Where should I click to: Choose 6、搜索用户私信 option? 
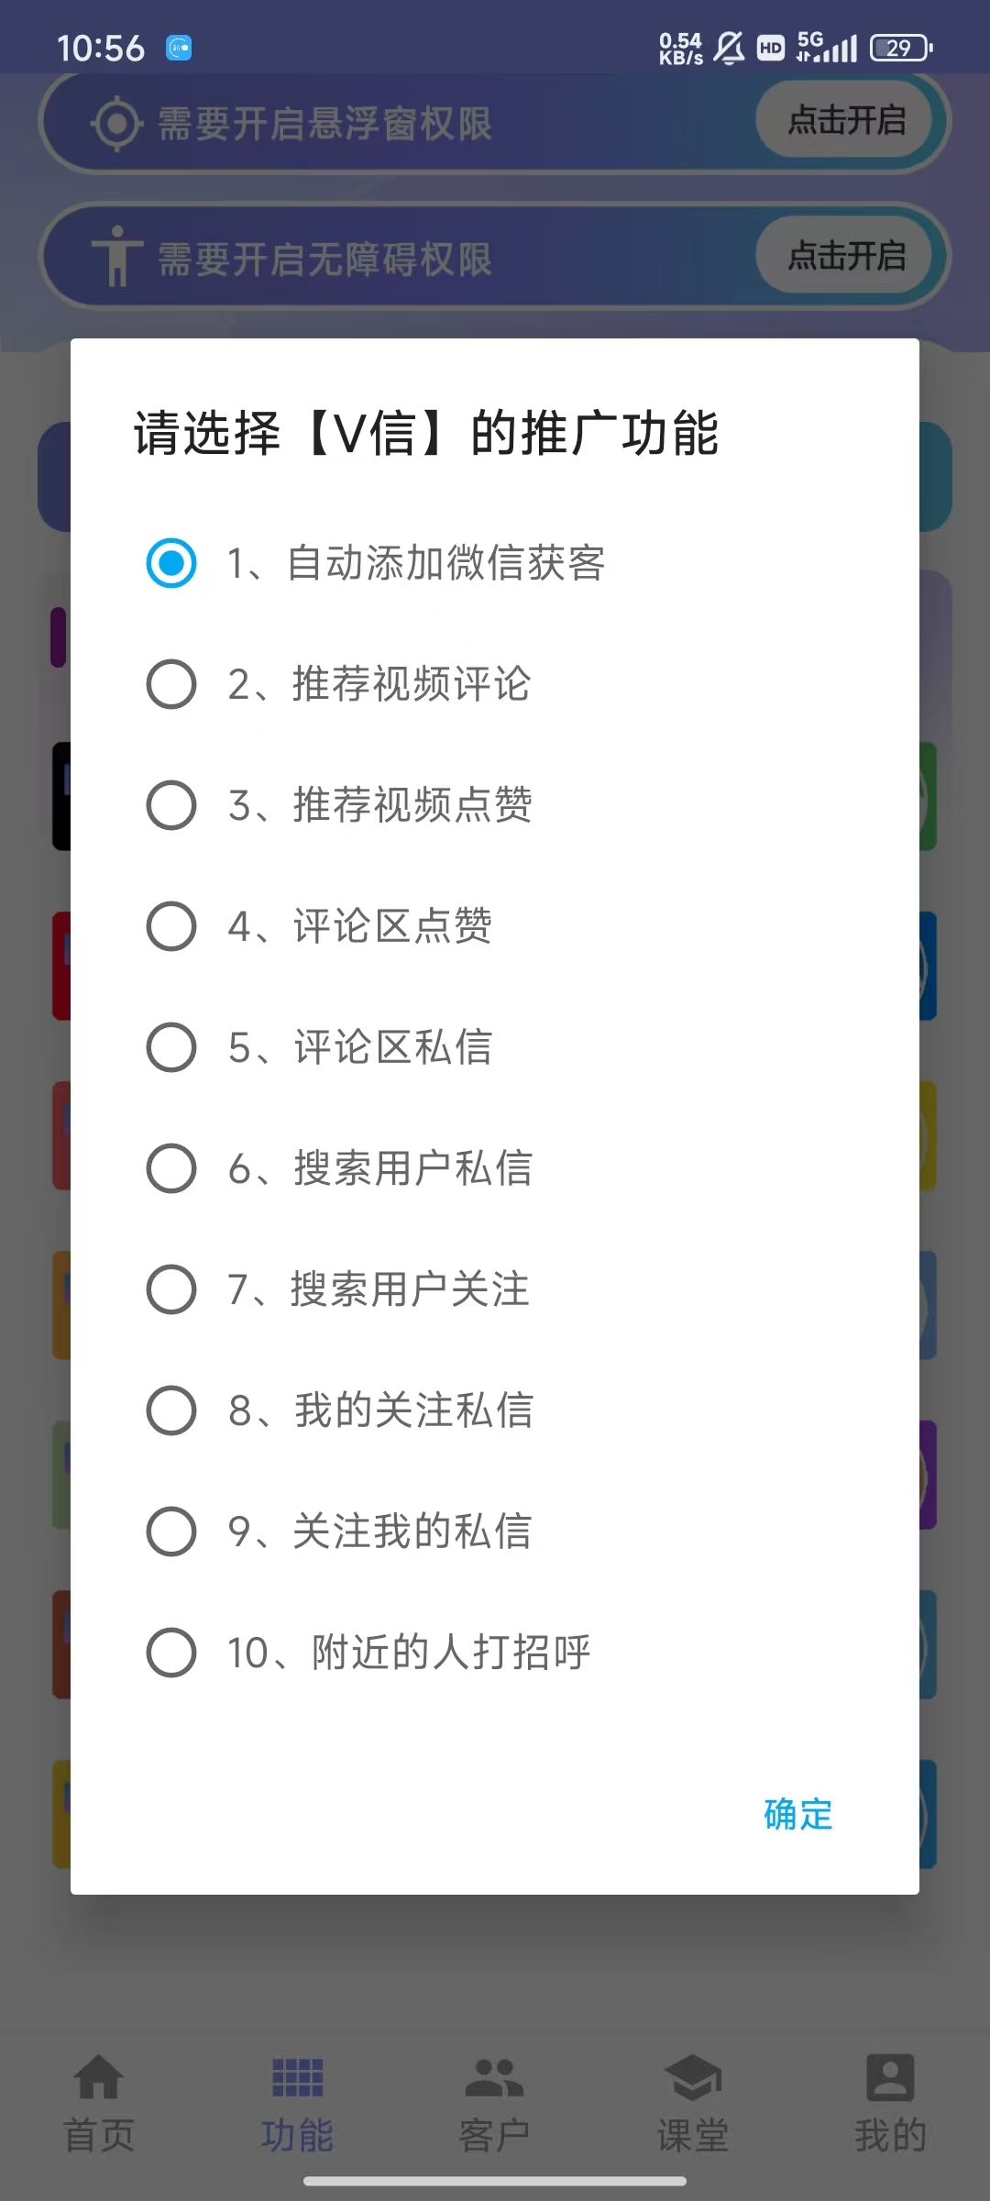(171, 1168)
